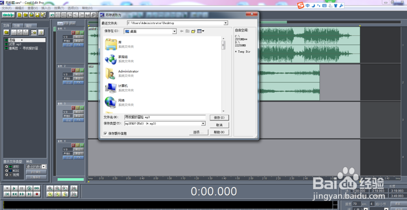
Task: Click the rewind double-arrow button
Action: pyautogui.click(x=15, y=194)
